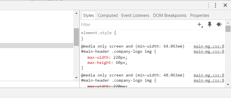Viewport: 231px width, 106px height.
Task: Open the Event Listeners tab
Action: point(135,15)
